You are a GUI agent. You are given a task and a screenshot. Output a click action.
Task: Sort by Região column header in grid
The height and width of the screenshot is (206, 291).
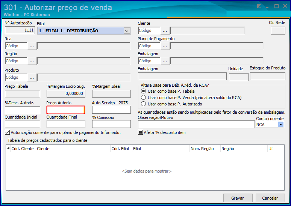[244, 149]
